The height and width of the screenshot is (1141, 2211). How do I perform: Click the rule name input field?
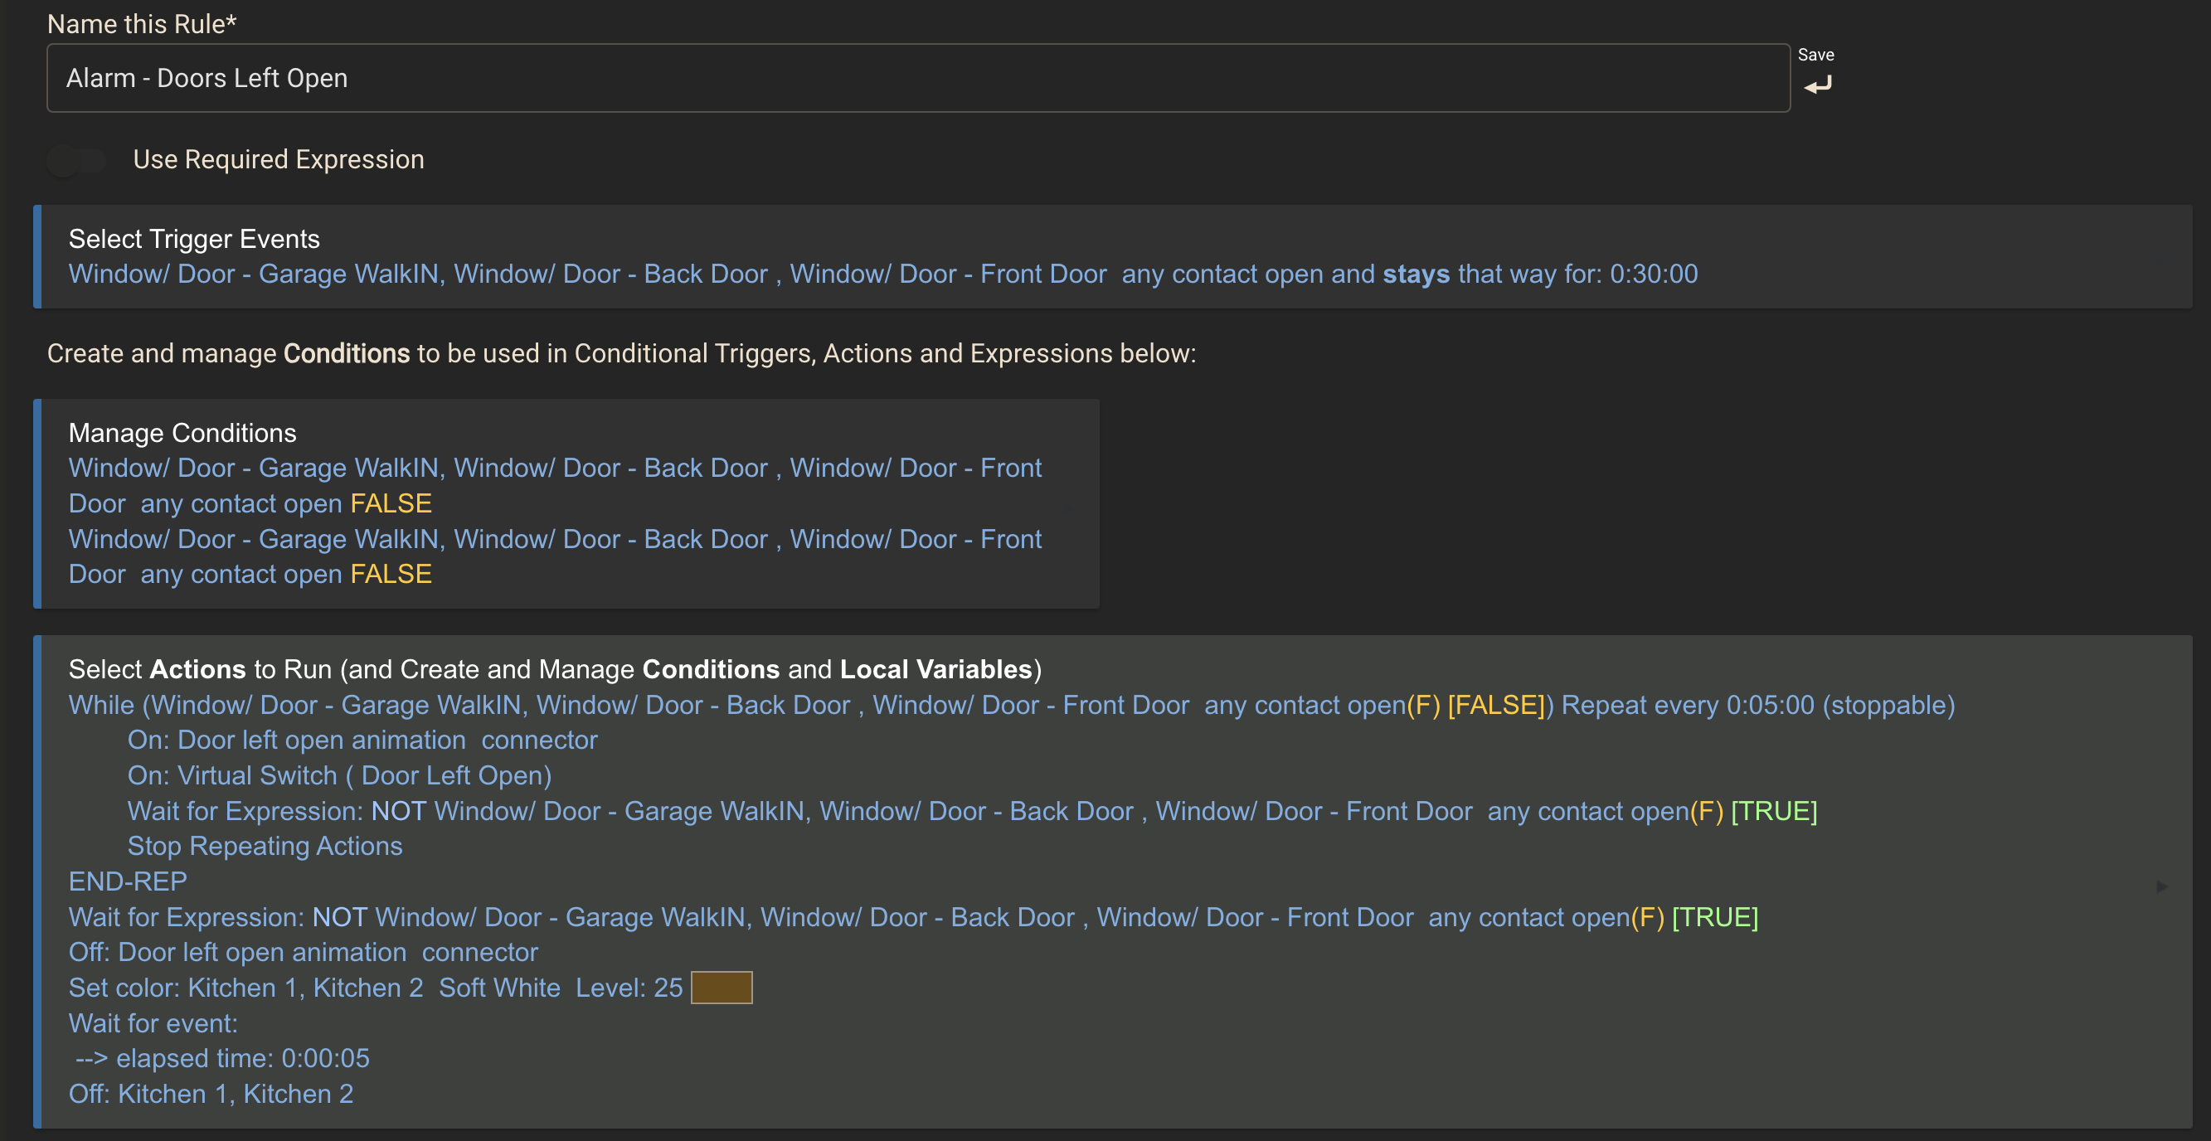point(916,78)
